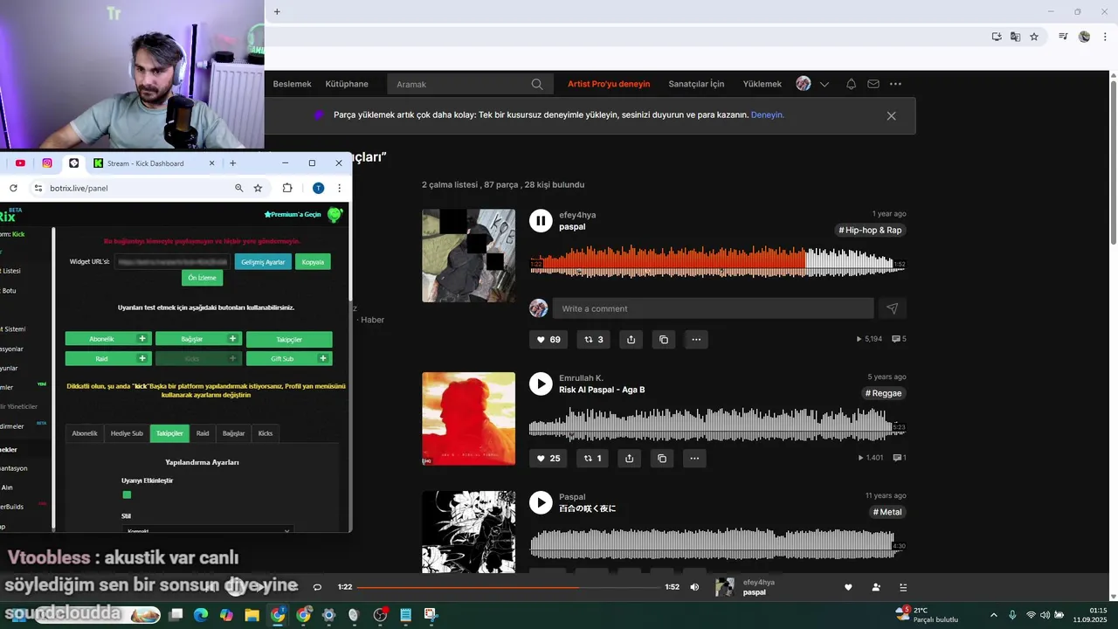Expand Abonelik test button plus
1118x629 pixels.
(141, 338)
